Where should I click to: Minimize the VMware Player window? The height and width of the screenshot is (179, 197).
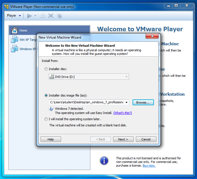[x=169, y=6]
